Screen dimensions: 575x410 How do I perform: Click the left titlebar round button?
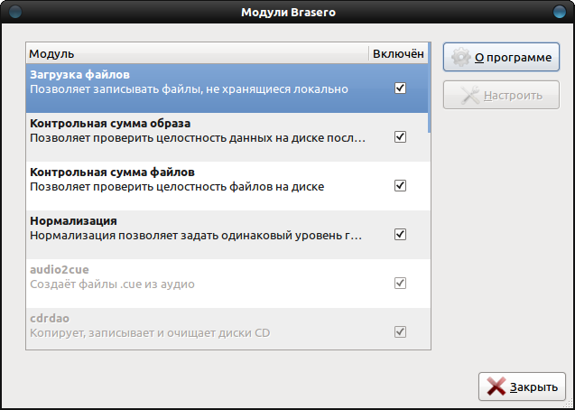(x=15, y=12)
